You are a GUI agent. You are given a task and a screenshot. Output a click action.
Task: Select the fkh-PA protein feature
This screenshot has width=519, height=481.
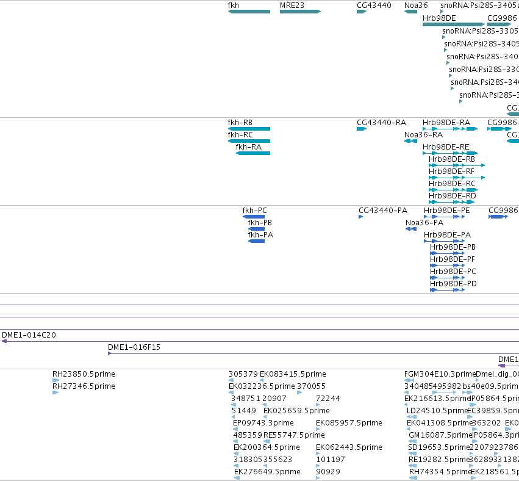point(256,241)
